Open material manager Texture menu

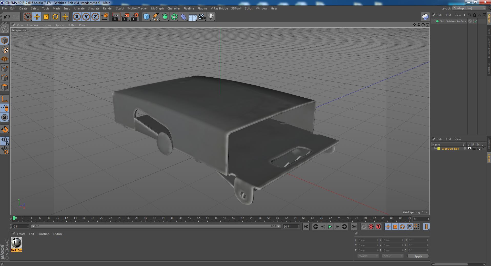click(x=58, y=234)
